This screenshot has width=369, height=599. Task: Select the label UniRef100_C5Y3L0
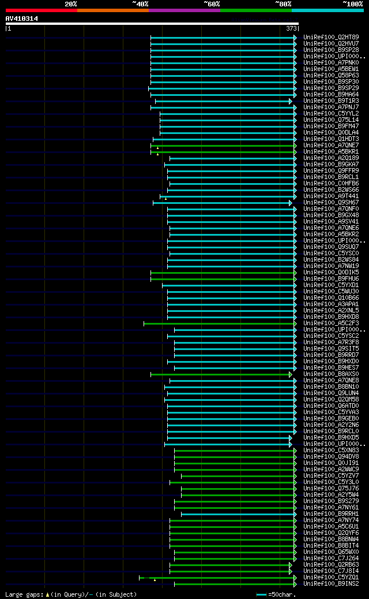pyautogui.click(x=331, y=482)
